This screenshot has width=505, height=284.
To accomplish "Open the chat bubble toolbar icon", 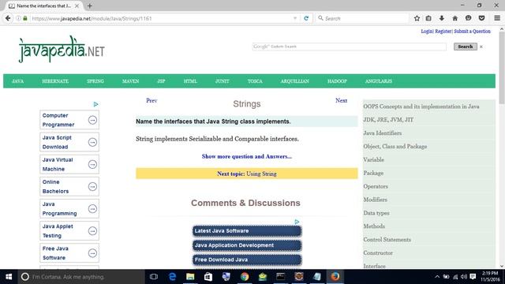I will coord(468,18).
